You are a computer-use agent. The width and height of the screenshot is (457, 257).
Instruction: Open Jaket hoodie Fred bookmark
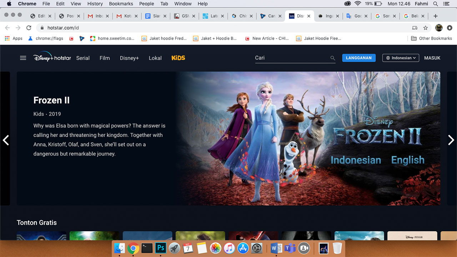click(164, 38)
